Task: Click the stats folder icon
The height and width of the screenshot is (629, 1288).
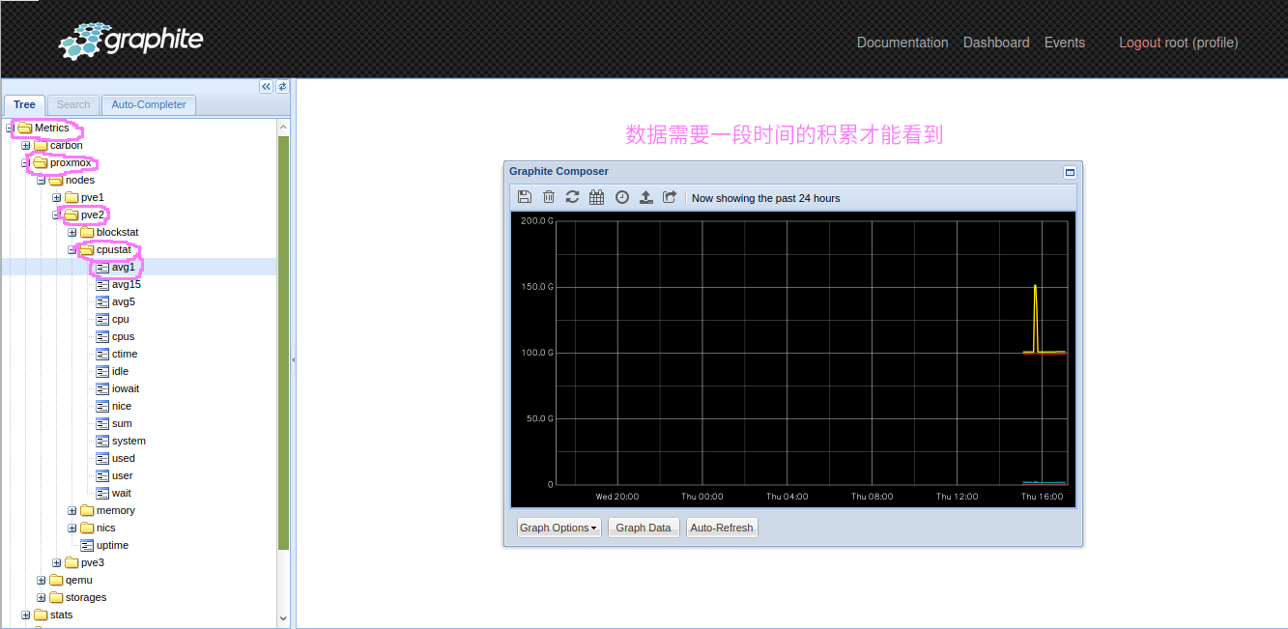Action: 41,615
